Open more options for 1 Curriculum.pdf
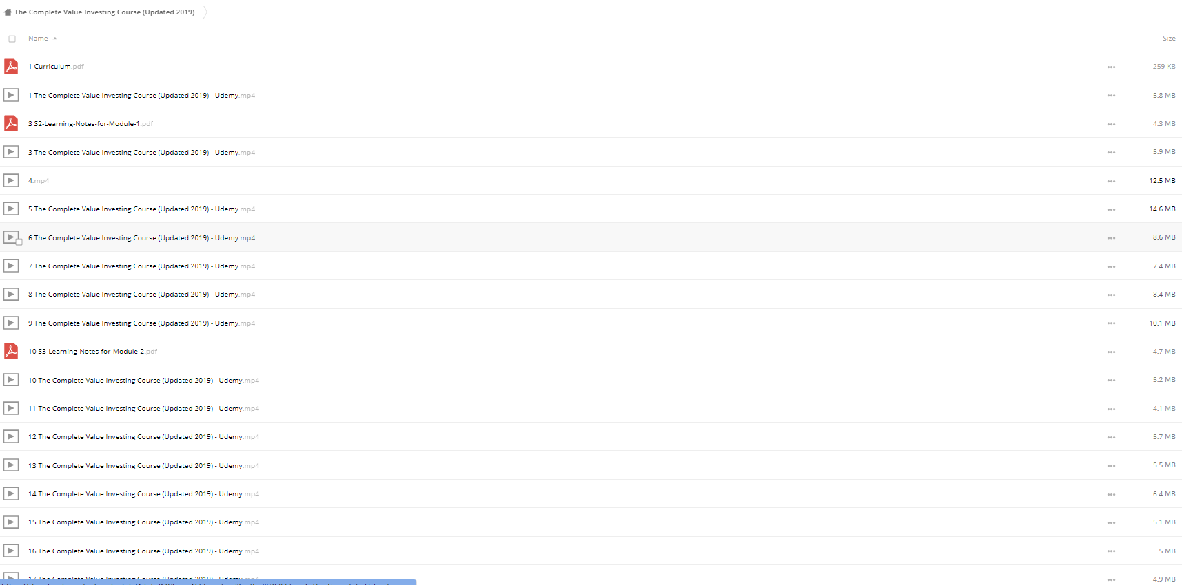Image resolution: width=1182 pixels, height=585 pixels. click(x=1111, y=67)
